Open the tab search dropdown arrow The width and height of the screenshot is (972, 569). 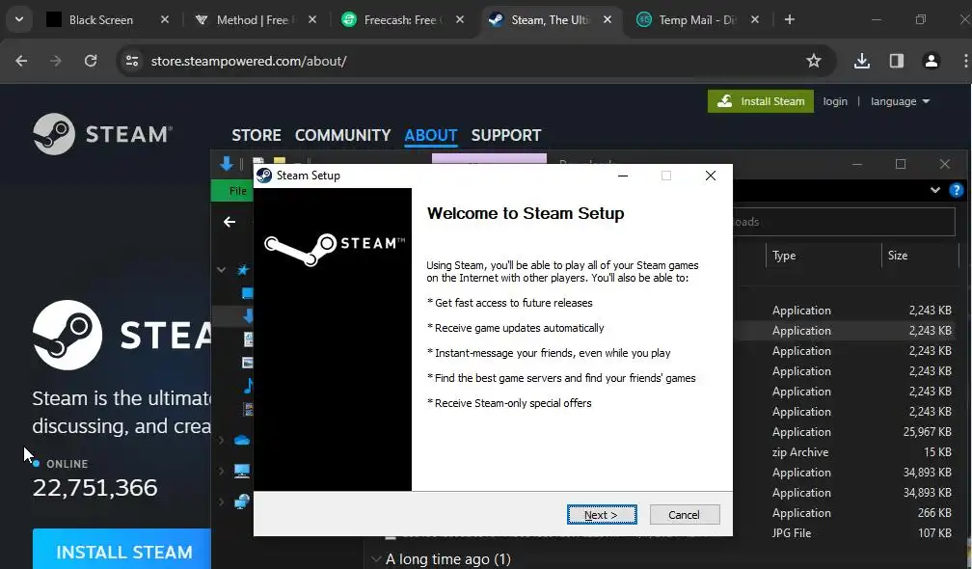(x=19, y=20)
